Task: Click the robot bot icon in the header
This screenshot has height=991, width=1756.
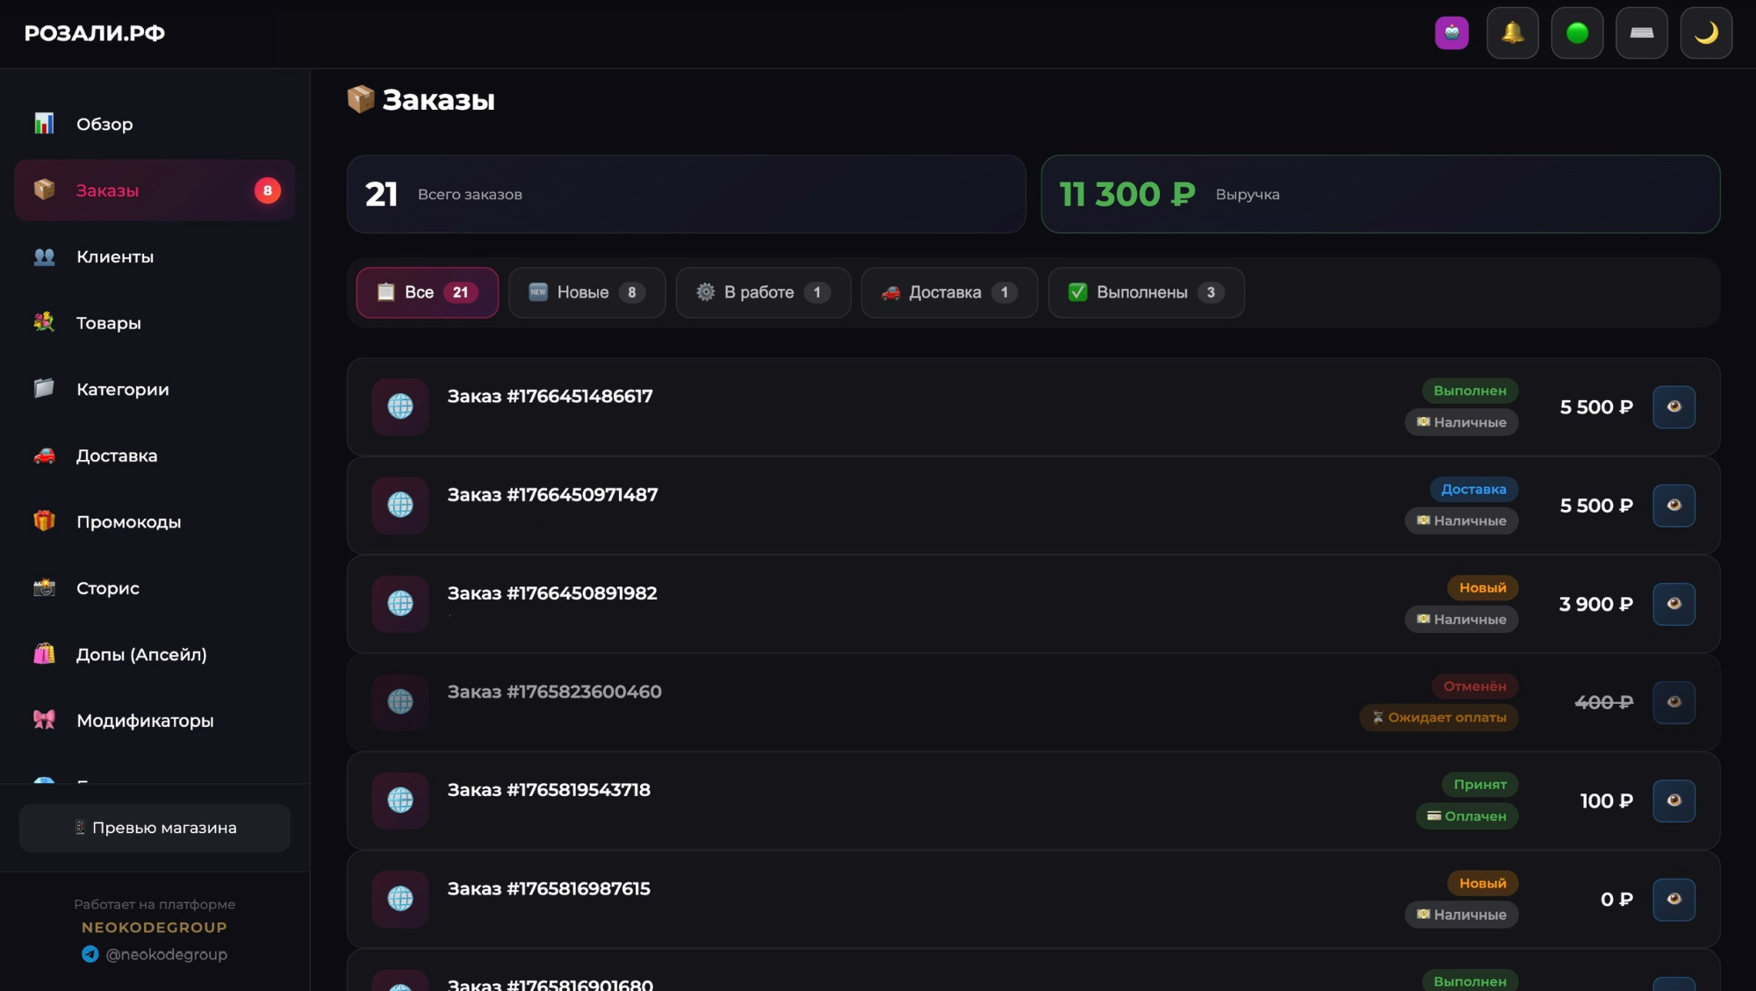Action: click(x=1452, y=32)
